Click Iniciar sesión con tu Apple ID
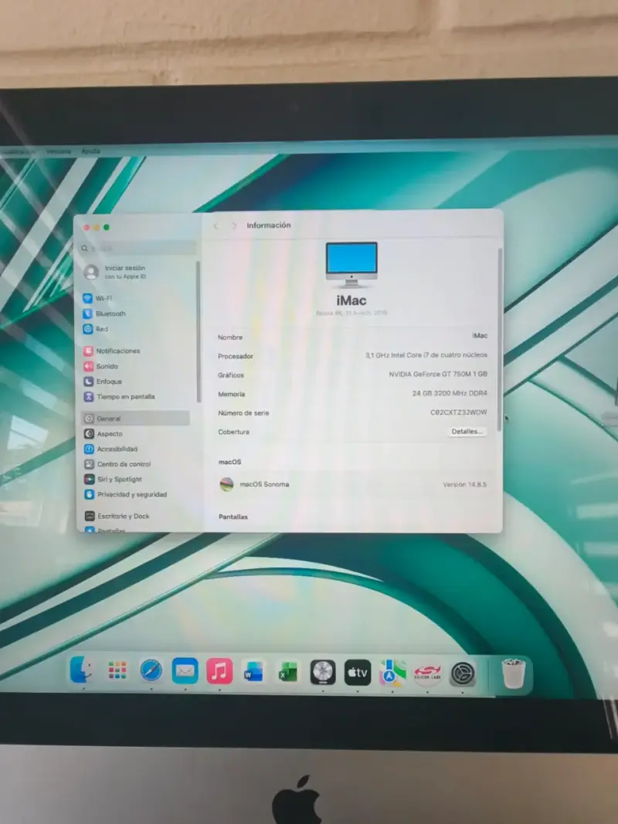Image resolution: width=618 pixels, height=824 pixels. tap(117, 272)
